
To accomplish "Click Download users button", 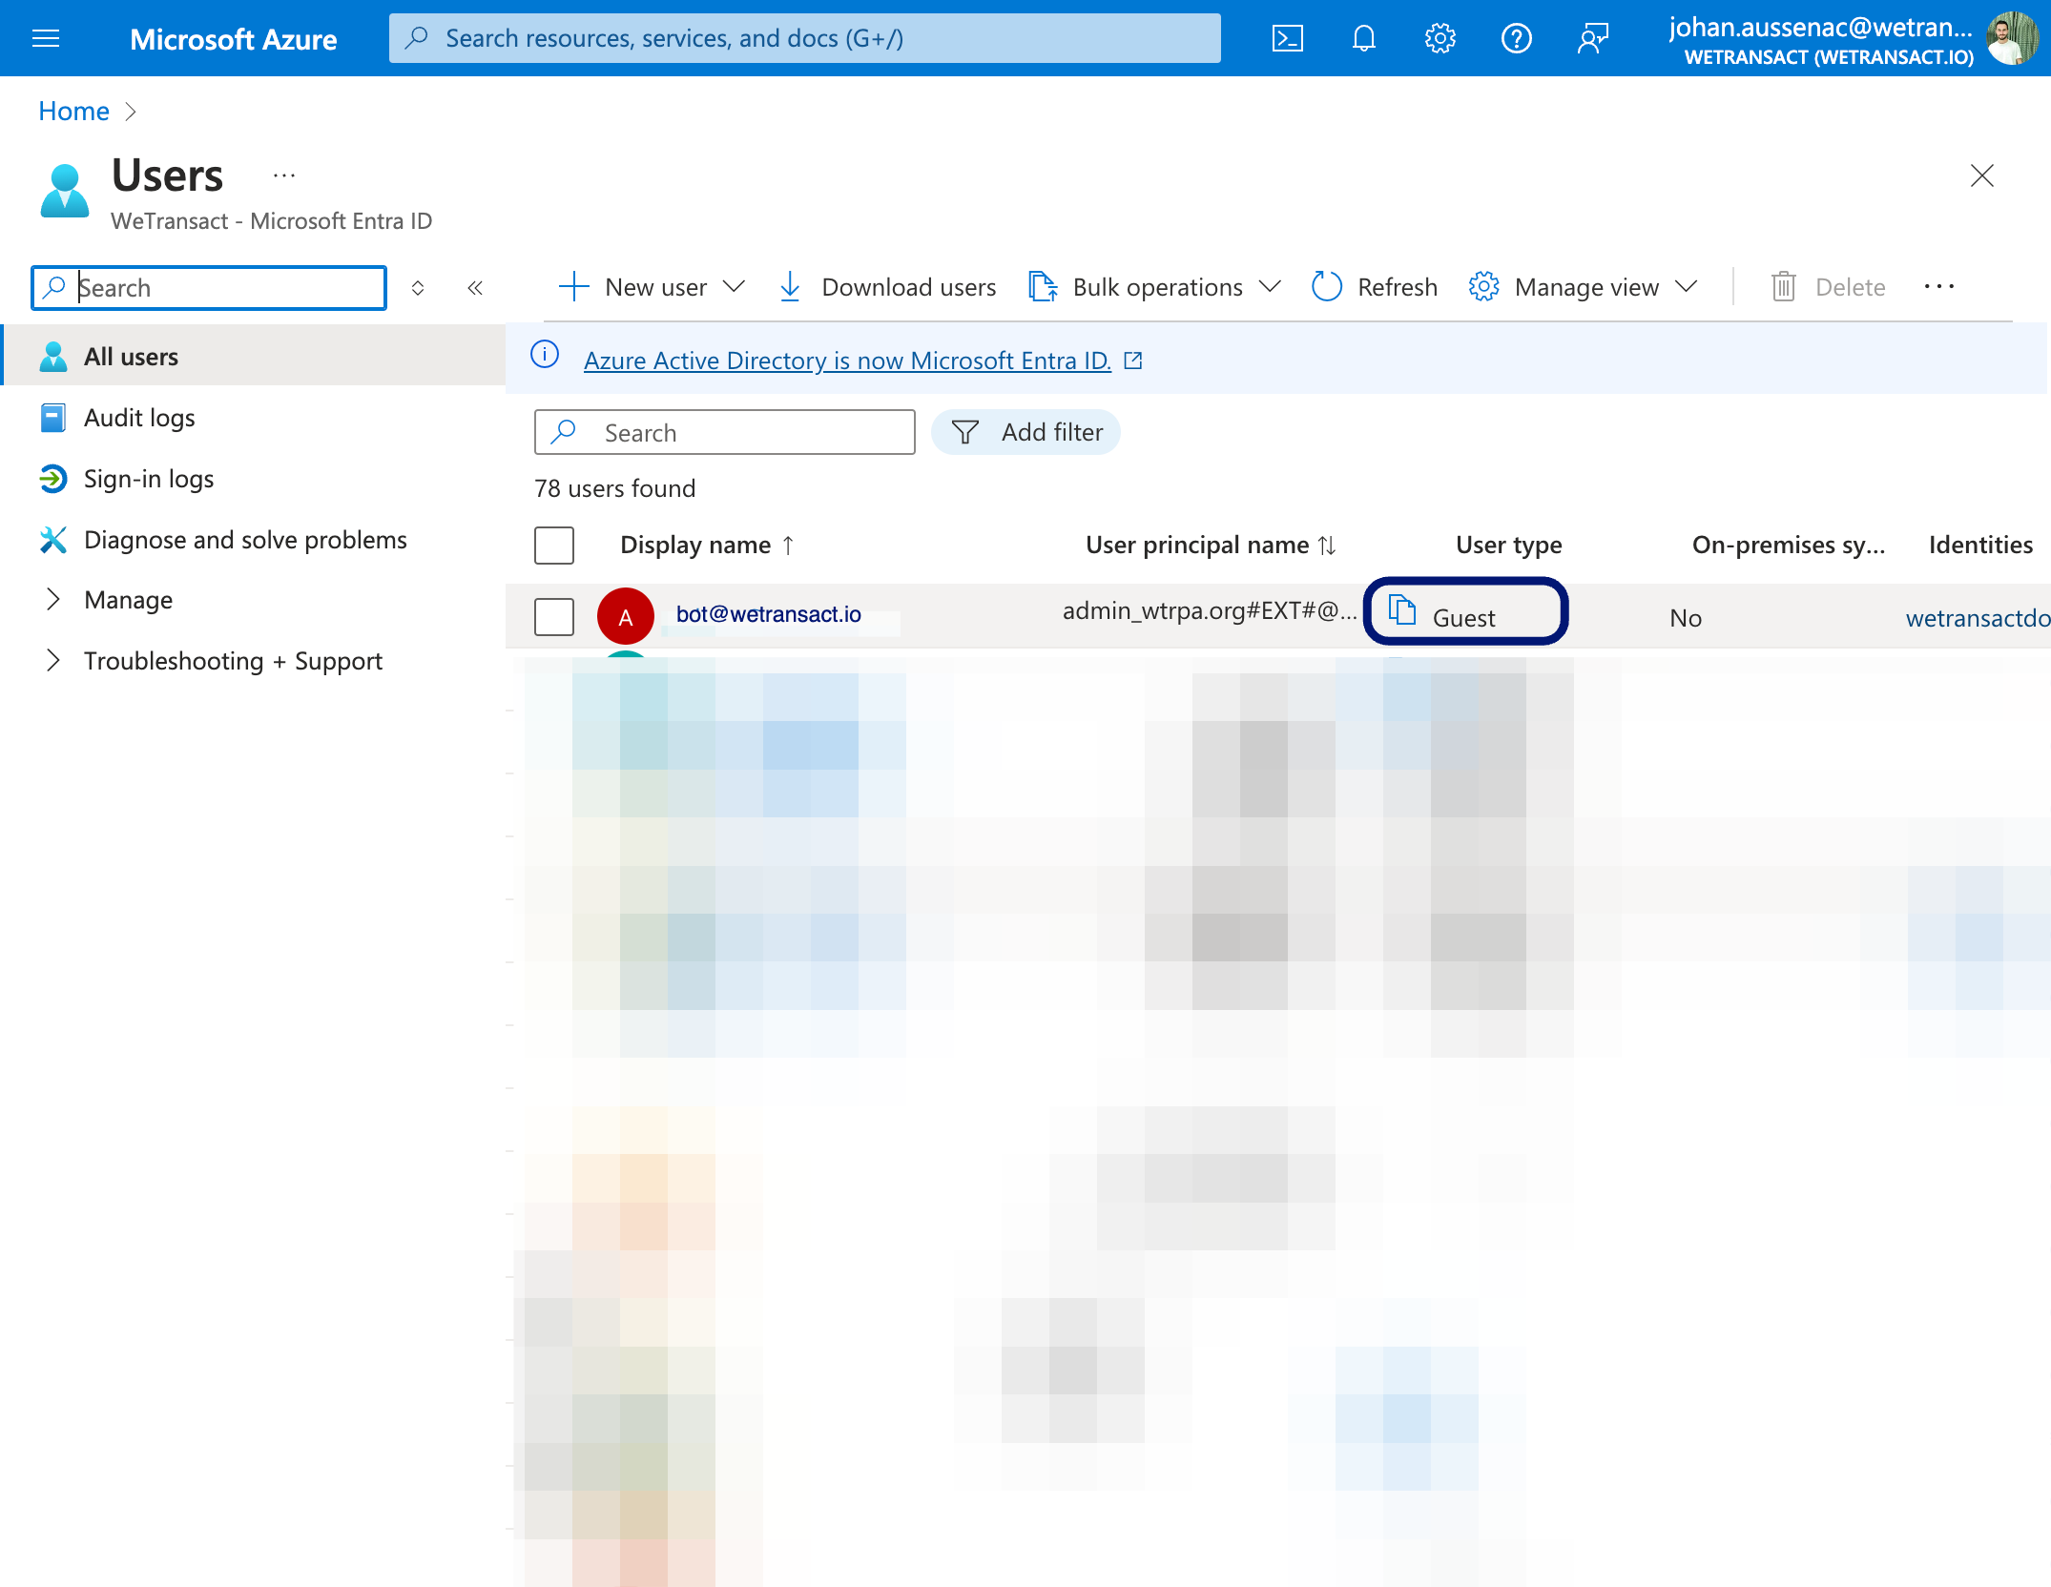I will point(887,287).
